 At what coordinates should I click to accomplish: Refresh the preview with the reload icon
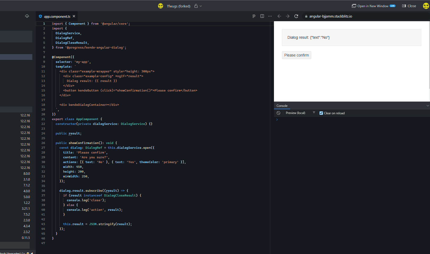coord(296,16)
